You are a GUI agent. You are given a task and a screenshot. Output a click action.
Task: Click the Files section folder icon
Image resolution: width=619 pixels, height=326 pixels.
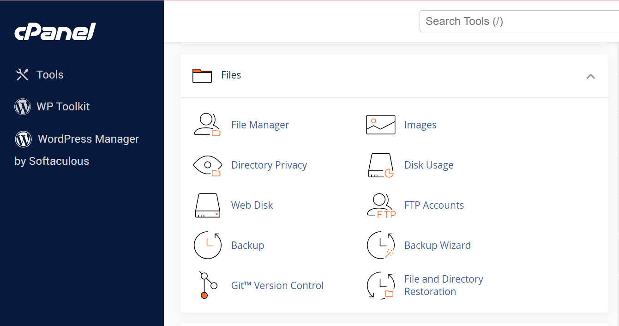click(x=202, y=75)
